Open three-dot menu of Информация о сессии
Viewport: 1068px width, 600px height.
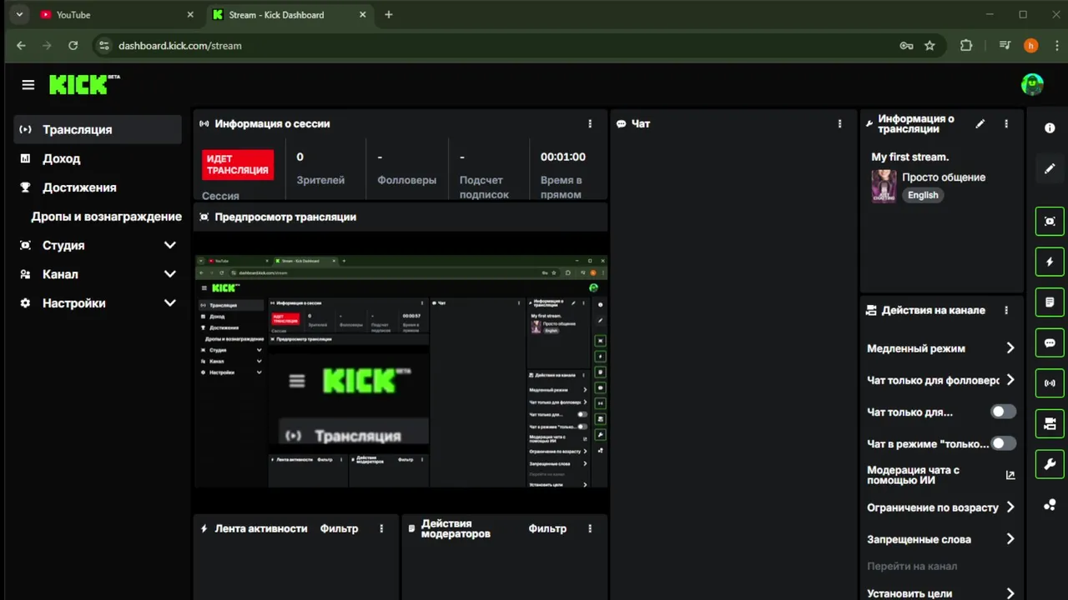590,123
